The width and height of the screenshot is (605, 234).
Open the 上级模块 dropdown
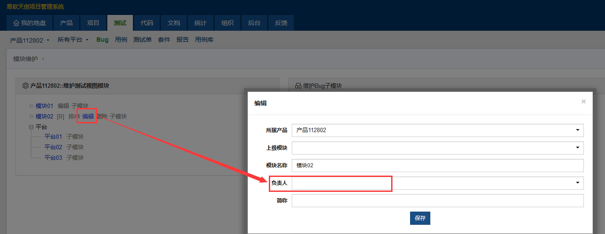437,148
